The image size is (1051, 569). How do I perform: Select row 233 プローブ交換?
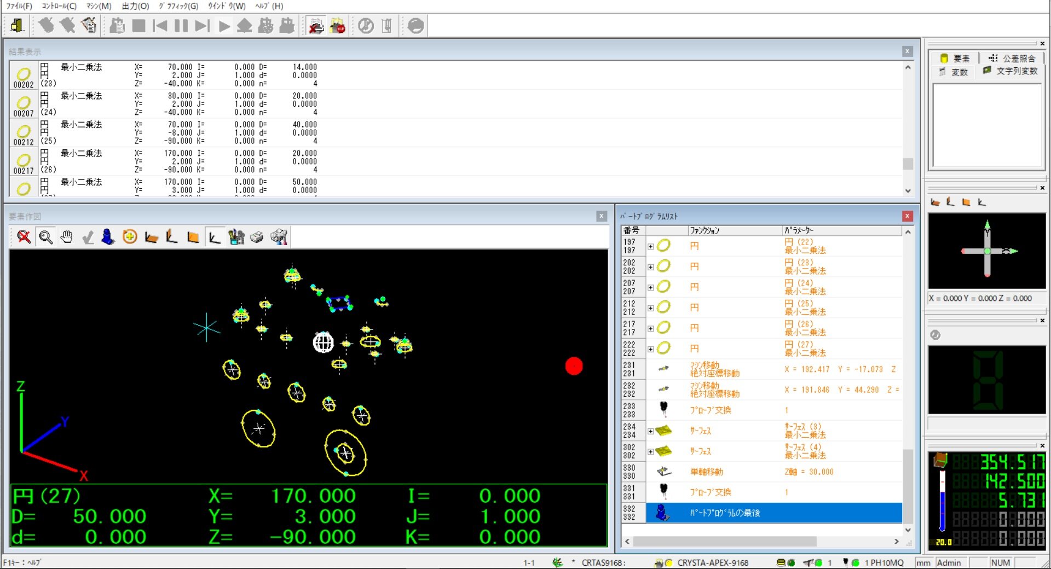(762, 410)
